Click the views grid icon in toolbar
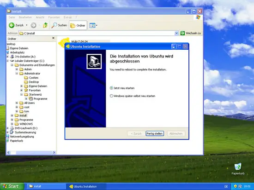This screenshot has height=190, width=254. [92, 25]
